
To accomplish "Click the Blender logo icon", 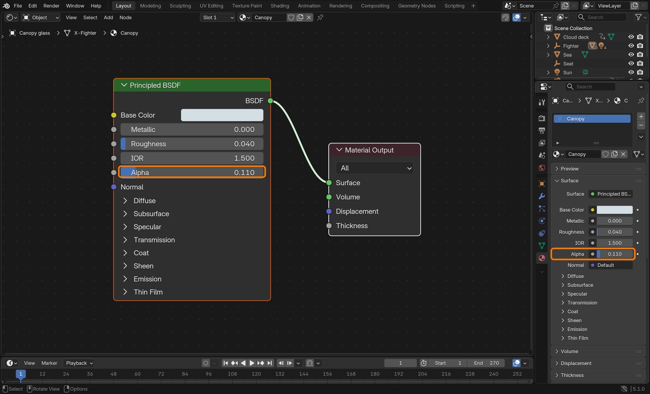I will 6,6.
